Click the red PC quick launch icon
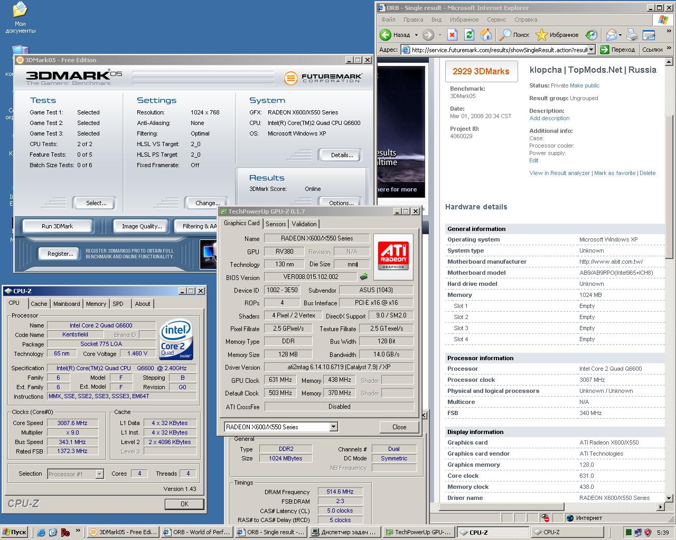 click(x=65, y=532)
